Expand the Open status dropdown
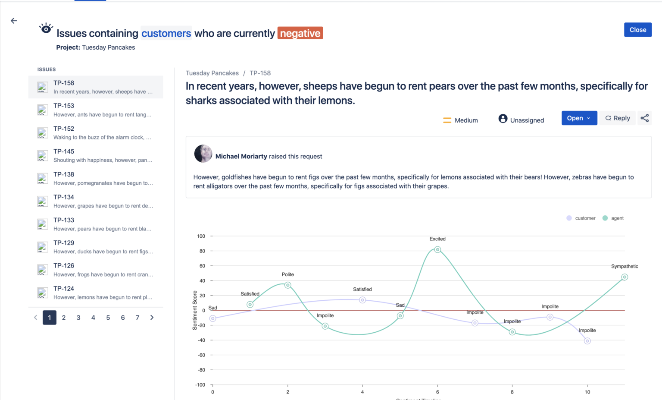 coord(579,118)
